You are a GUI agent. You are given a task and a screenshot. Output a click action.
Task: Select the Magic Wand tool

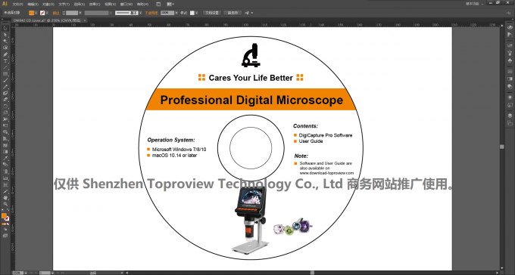5,41
